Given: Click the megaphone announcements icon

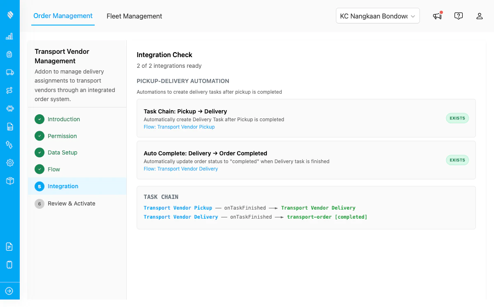Looking at the screenshot, I should [437, 16].
